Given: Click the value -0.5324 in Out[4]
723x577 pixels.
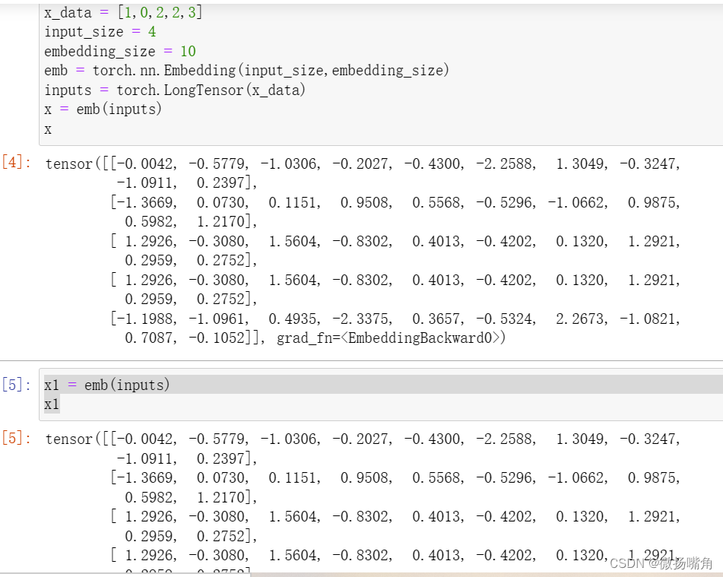Looking at the screenshot, I should pyautogui.click(x=506, y=319).
